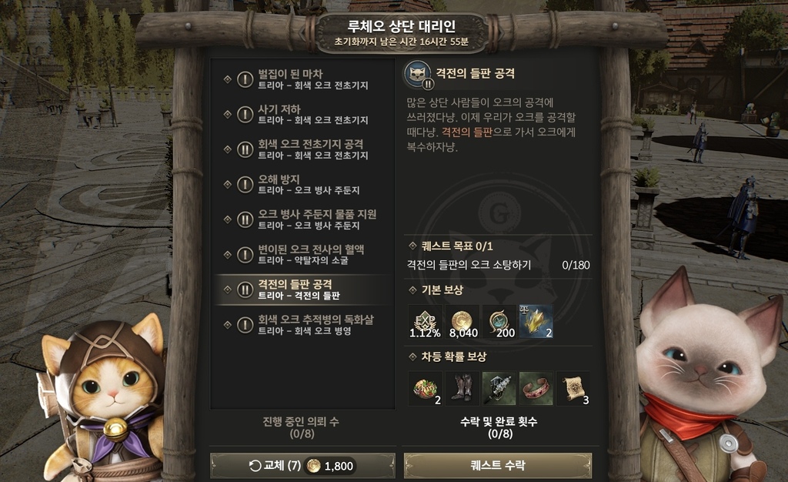
Task: Click the 200 compass token reward icon
Action: click(x=499, y=322)
